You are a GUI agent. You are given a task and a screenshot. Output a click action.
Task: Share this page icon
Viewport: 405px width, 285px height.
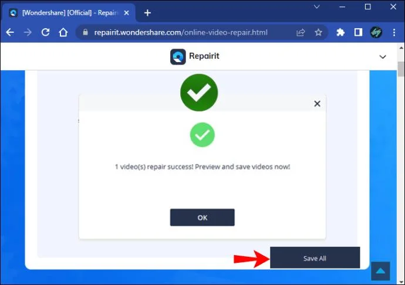301,32
